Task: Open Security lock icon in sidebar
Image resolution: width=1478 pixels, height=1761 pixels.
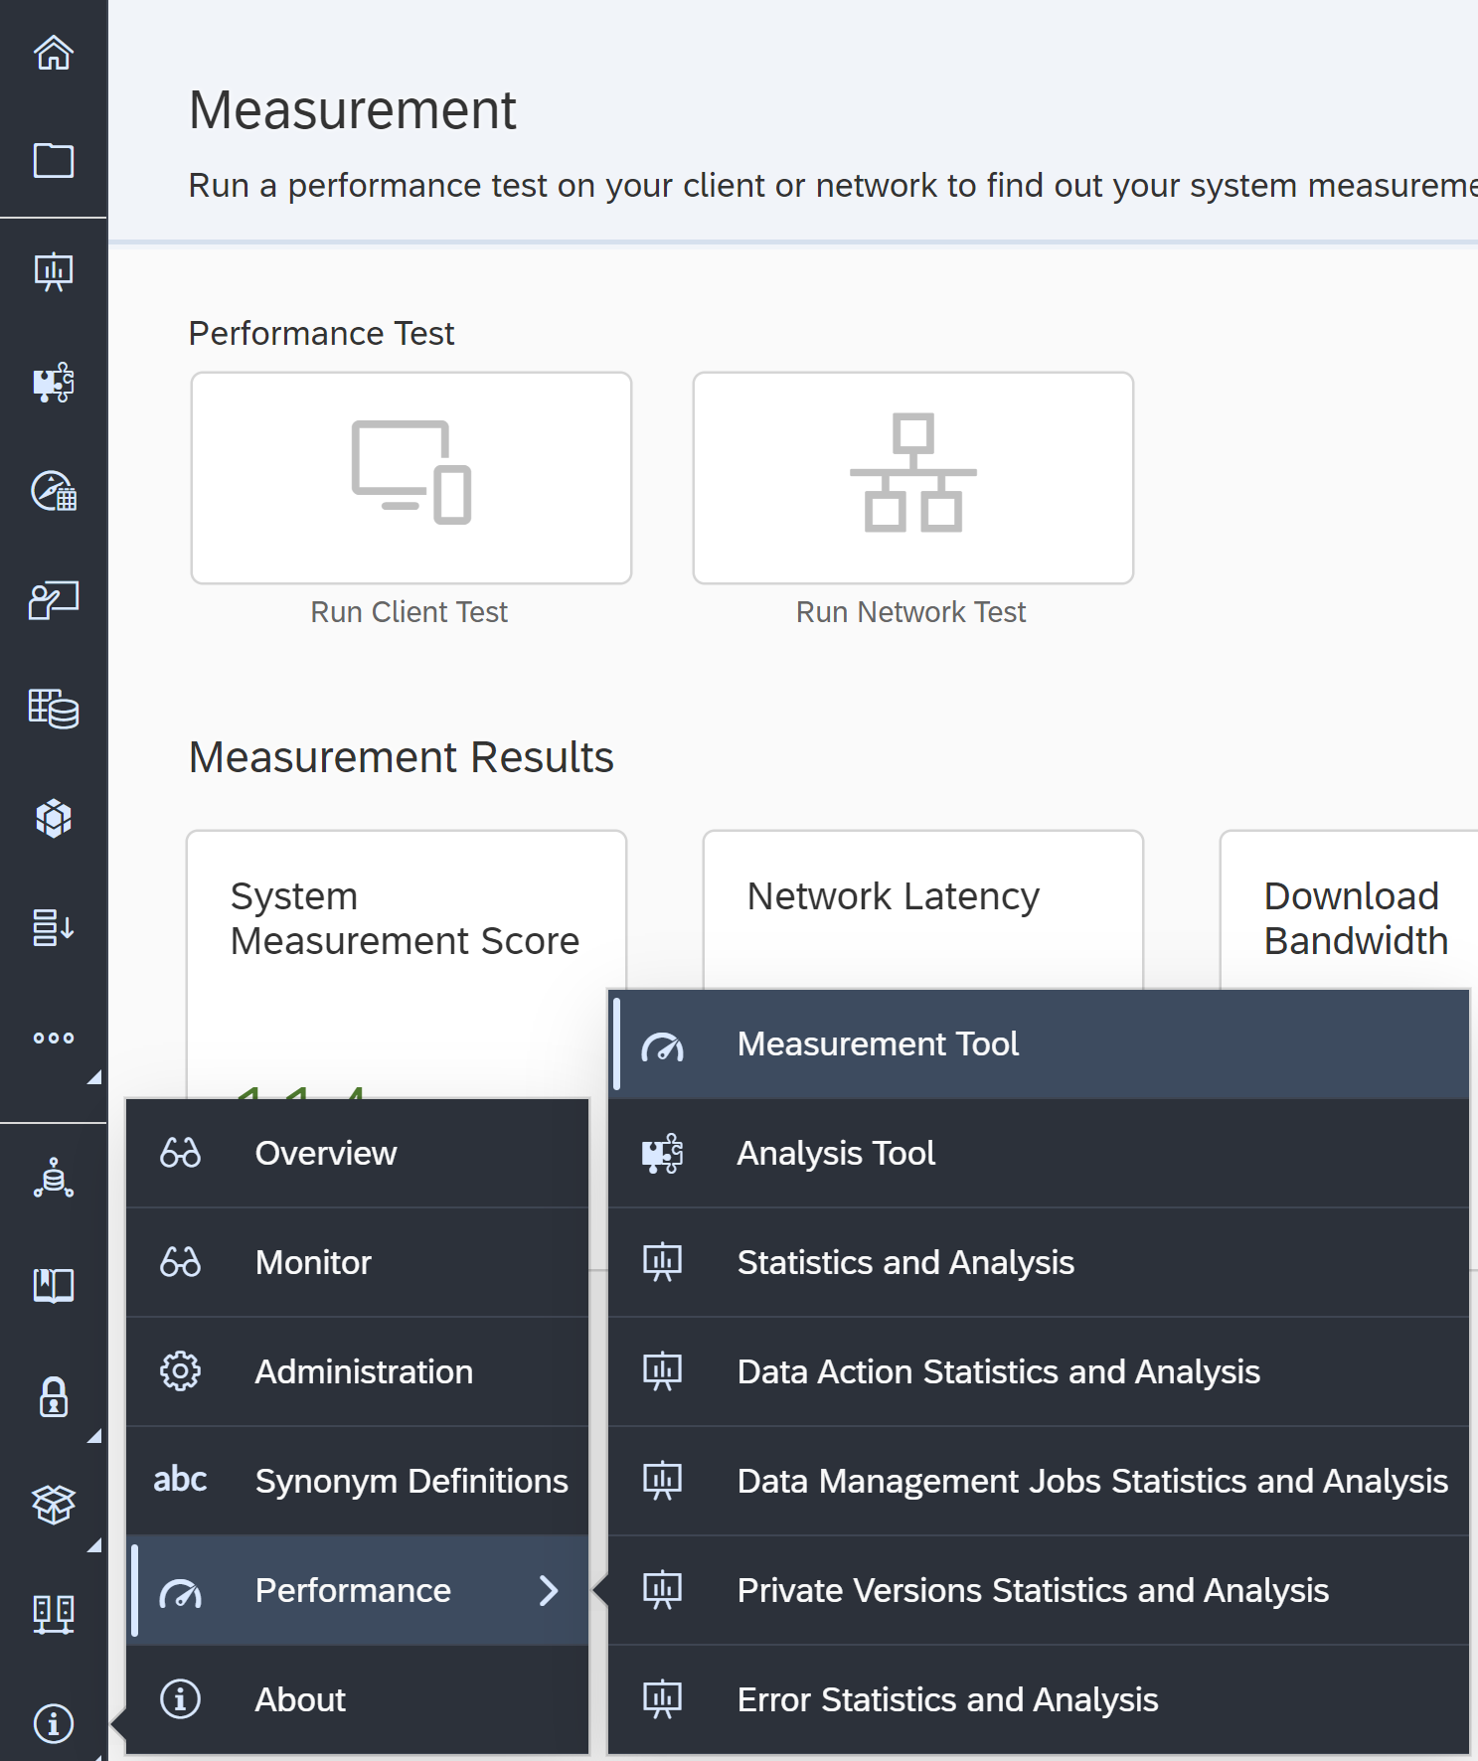Action: pyautogui.click(x=54, y=1396)
